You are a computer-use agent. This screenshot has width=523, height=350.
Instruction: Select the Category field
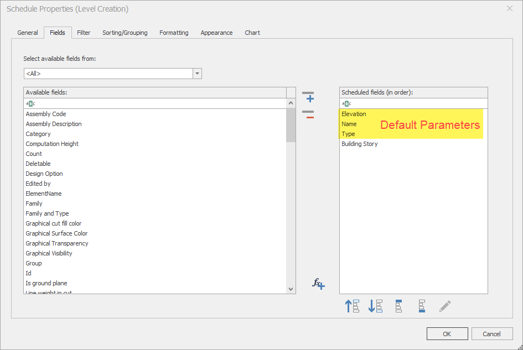(x=155, y=134)
